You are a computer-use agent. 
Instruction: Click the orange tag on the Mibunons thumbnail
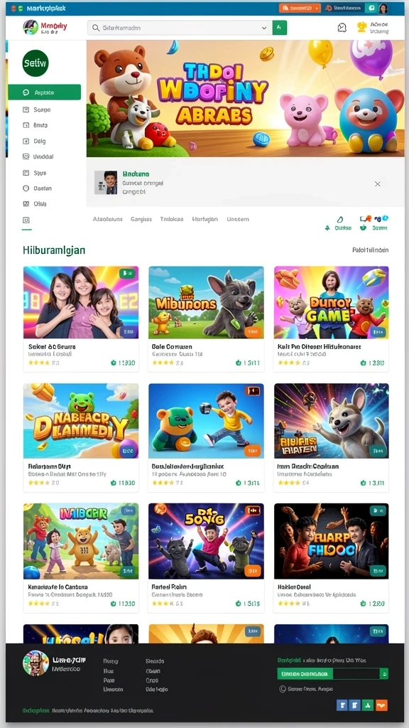click(253, 331)
